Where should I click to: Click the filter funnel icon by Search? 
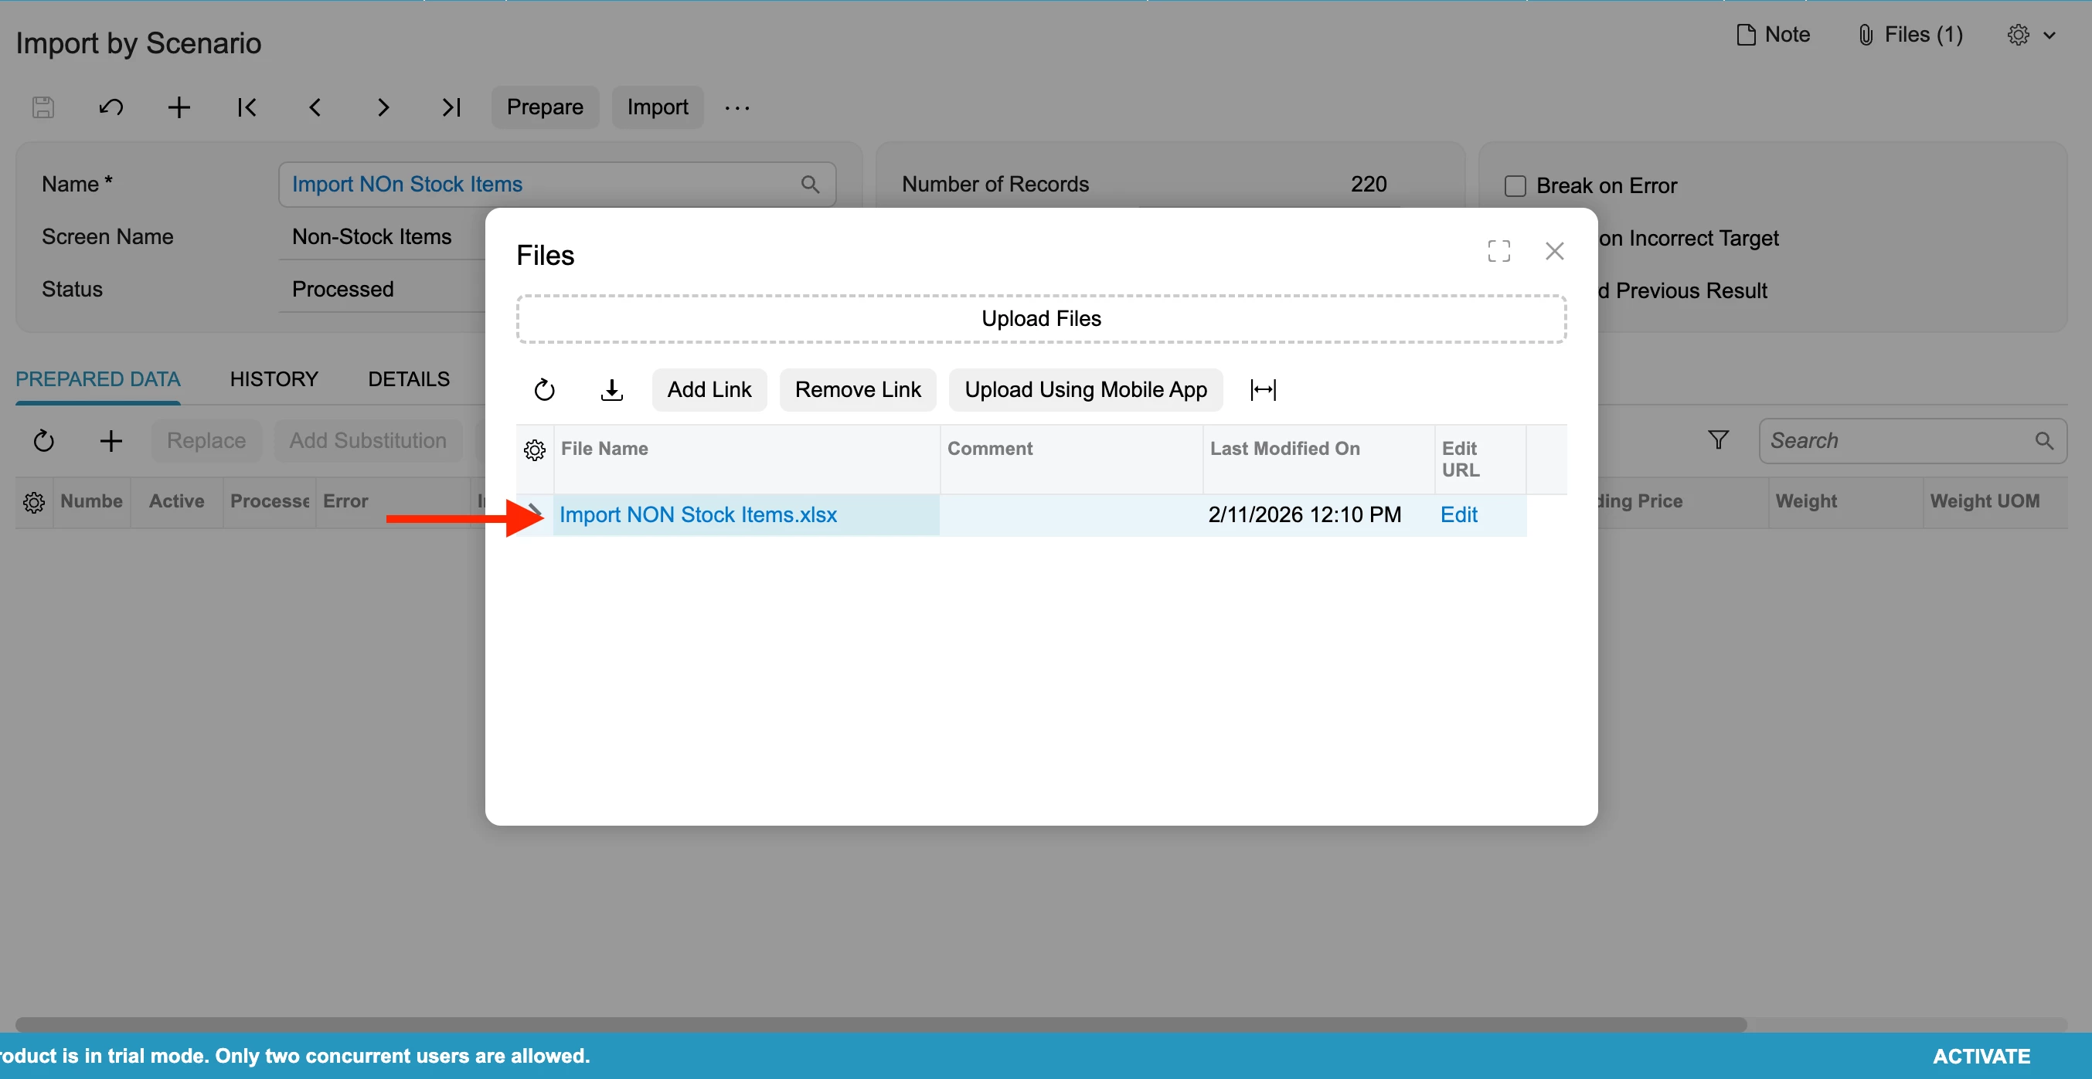(1718, 440)
